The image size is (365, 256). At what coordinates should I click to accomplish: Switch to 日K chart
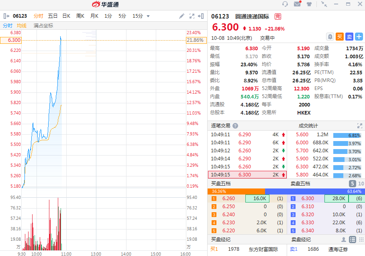pos(66,16)
